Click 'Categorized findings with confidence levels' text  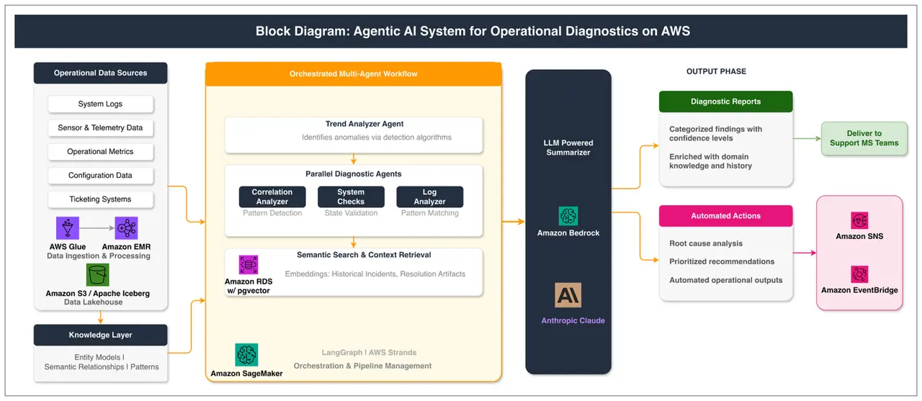point(715,134)
